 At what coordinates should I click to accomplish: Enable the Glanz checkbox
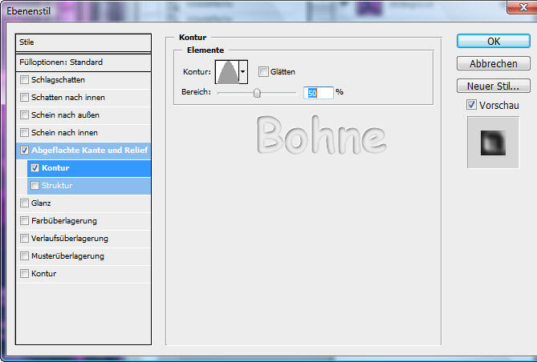pyautogui.click(x=24, y=203)
